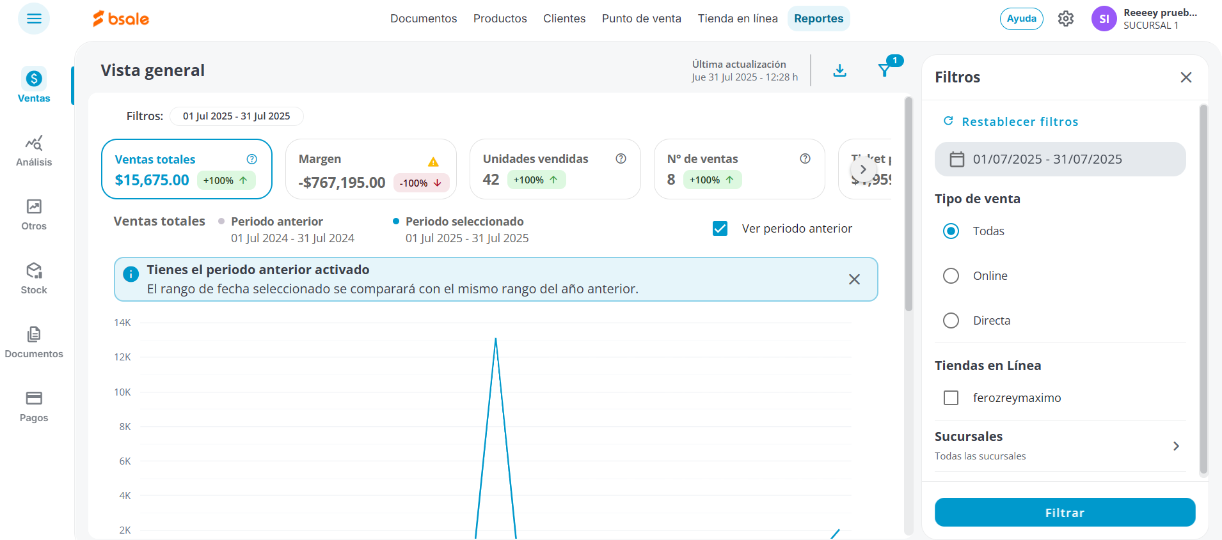Select the Todas radio button

coord(951,231)
